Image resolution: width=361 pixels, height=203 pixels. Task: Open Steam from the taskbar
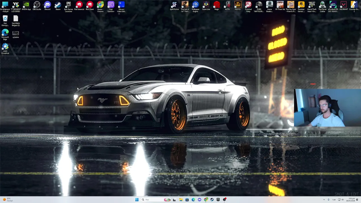coord(212,200)
